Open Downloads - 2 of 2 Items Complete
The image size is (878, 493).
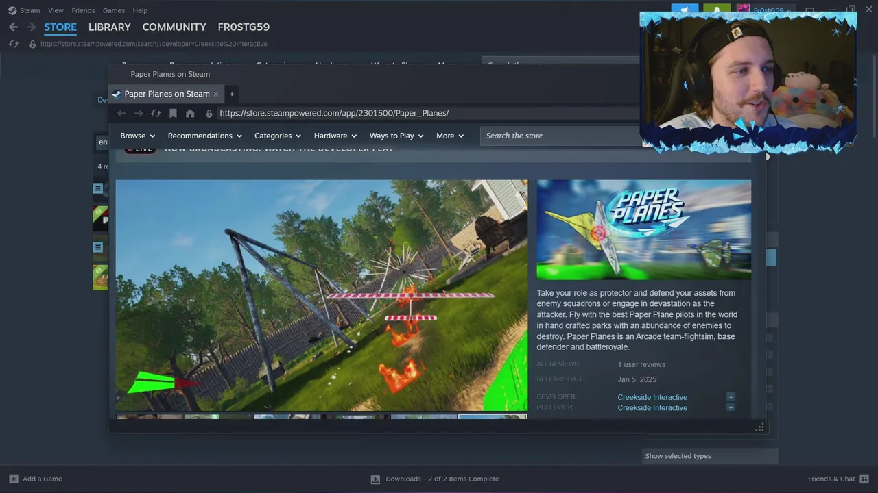coord(442,479)
